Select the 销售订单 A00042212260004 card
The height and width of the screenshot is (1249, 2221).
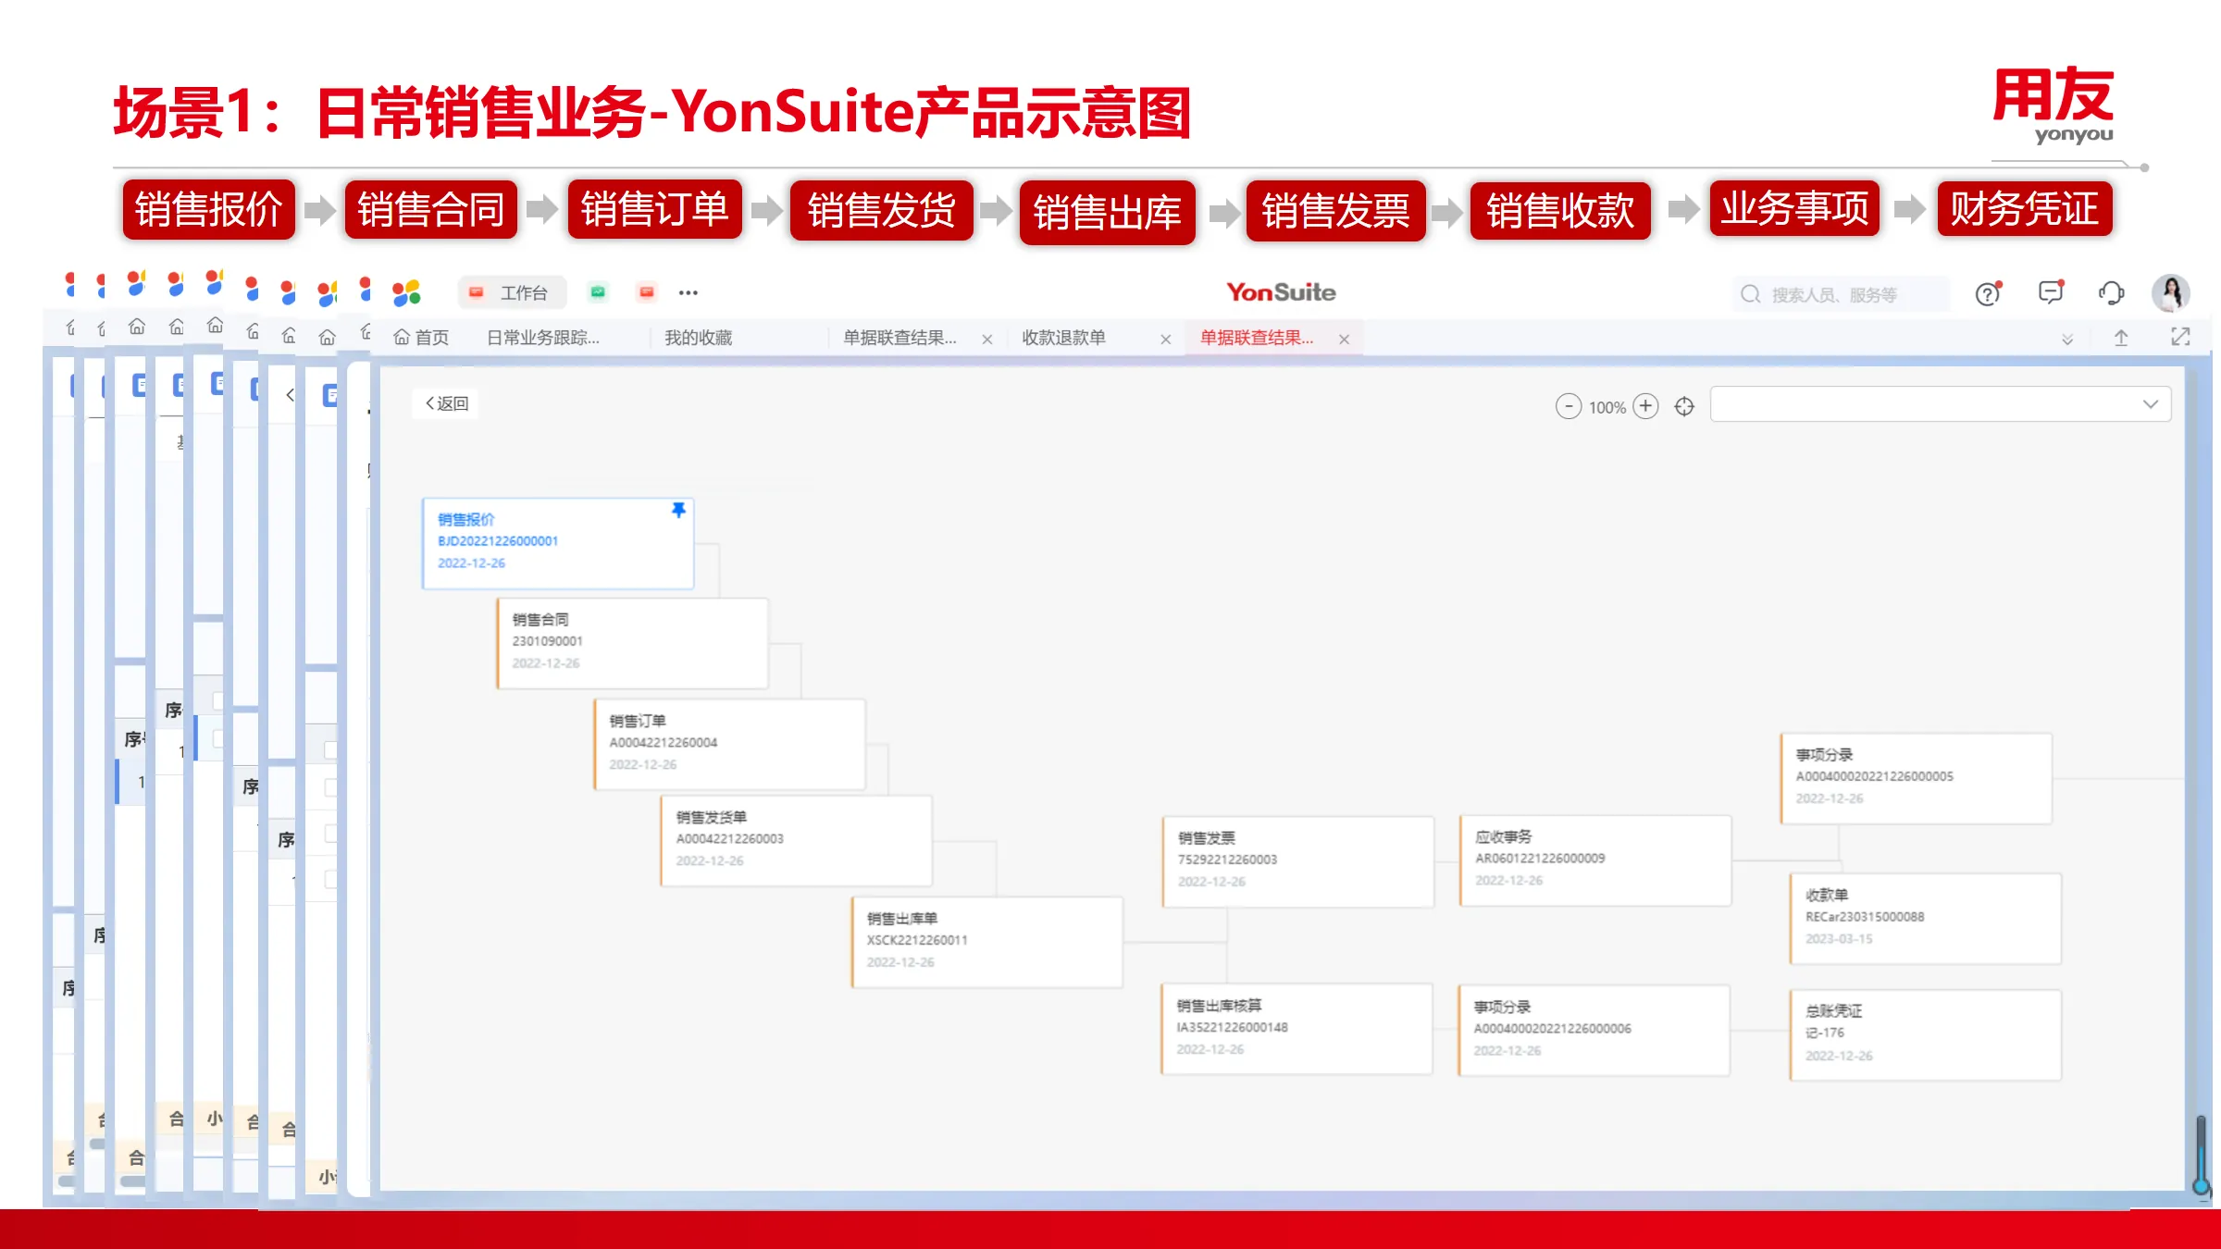point(730,744)
